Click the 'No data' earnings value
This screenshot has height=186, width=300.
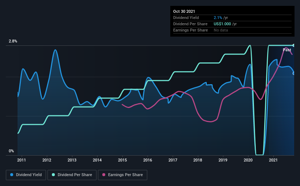pos(221,30)
